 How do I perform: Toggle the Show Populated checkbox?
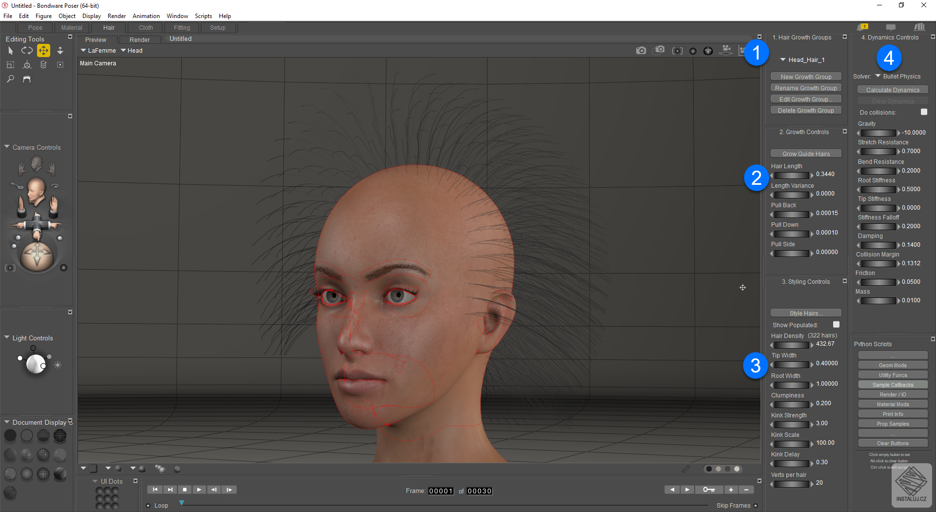[x=836, y=325]
